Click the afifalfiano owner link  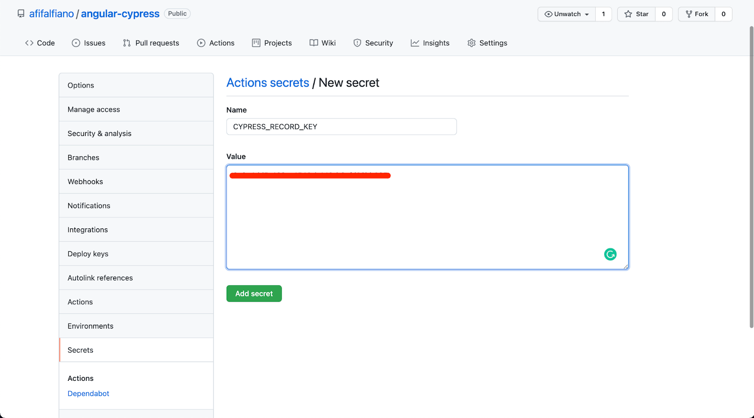51,14
